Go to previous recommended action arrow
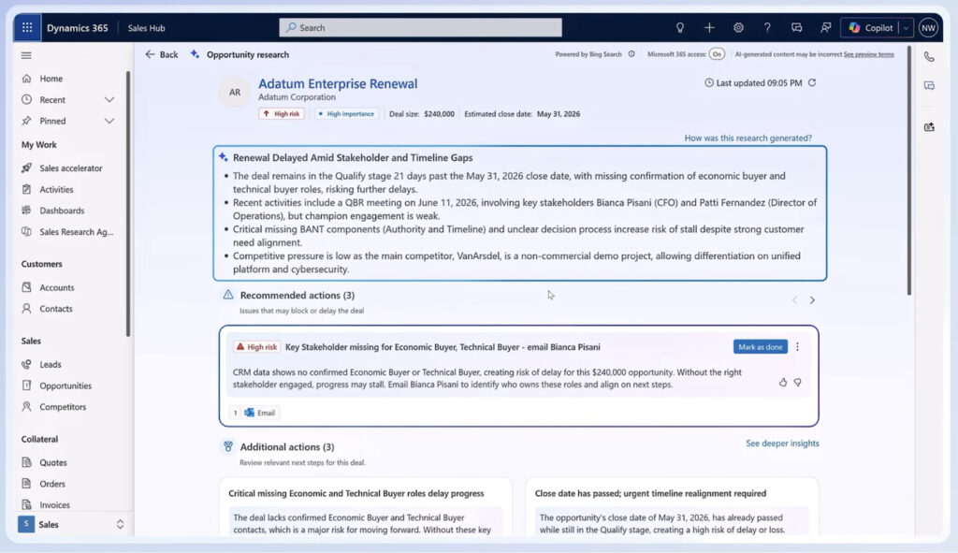 pos(794,300)
